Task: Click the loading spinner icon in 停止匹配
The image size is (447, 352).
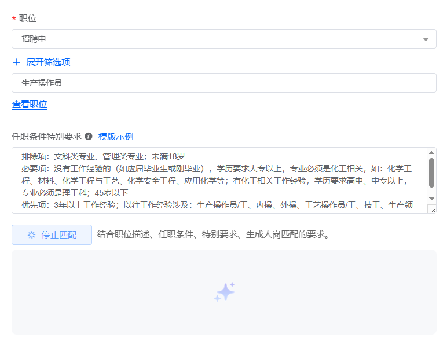Action: point(31,235)
